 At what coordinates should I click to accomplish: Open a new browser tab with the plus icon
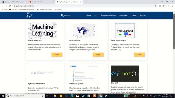click(85, 2)
